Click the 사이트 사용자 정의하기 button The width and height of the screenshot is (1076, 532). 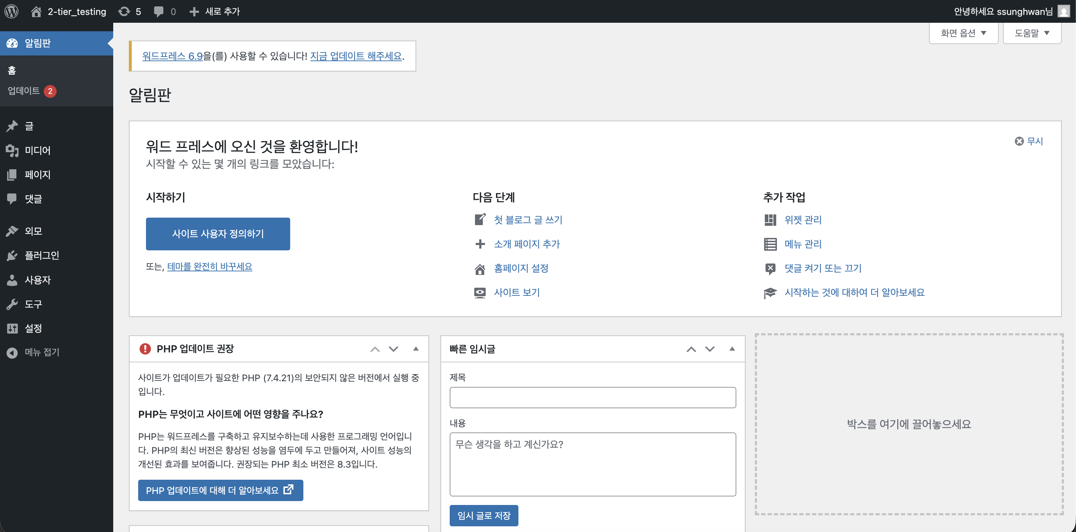click(218, 234)
